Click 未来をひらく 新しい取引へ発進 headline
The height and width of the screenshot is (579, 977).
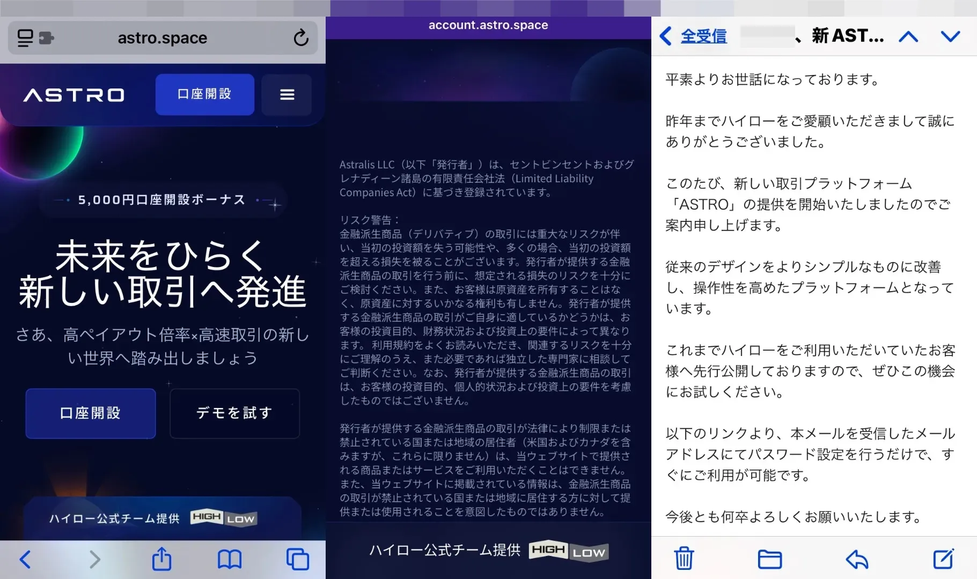coord(163,274)
